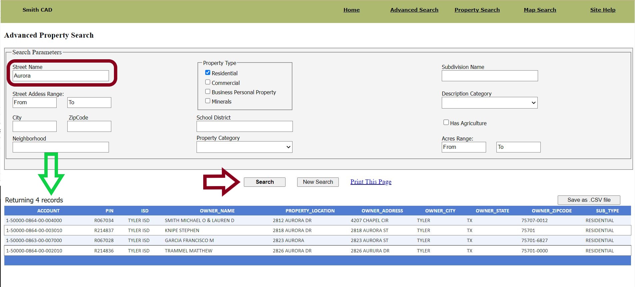Select zipcode 75701-0000

click(534, 251)
